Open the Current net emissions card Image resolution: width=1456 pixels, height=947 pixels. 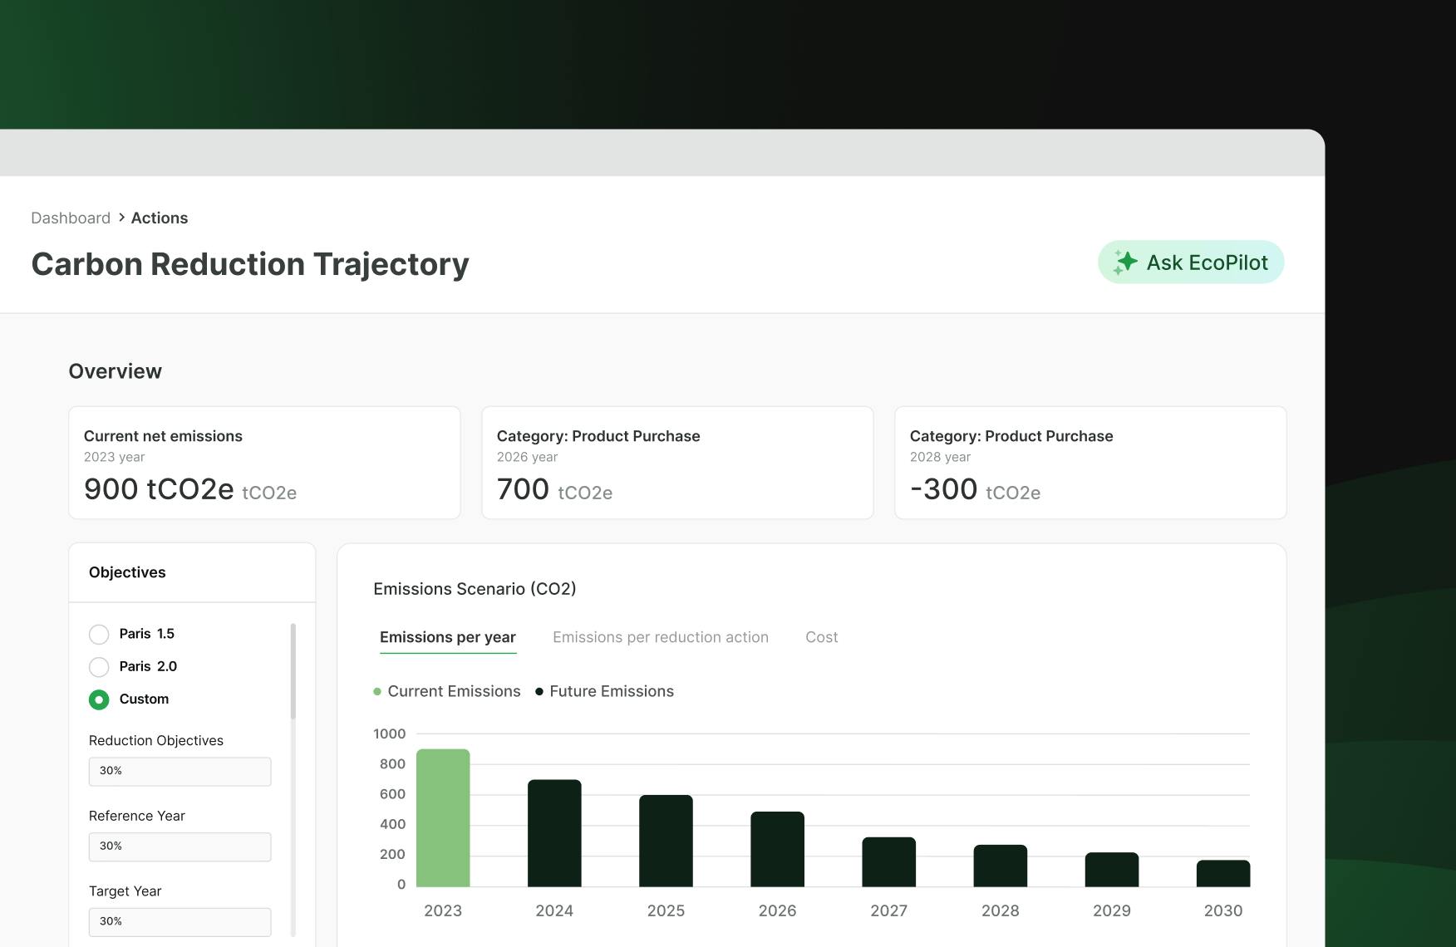[x=264, y=463]
